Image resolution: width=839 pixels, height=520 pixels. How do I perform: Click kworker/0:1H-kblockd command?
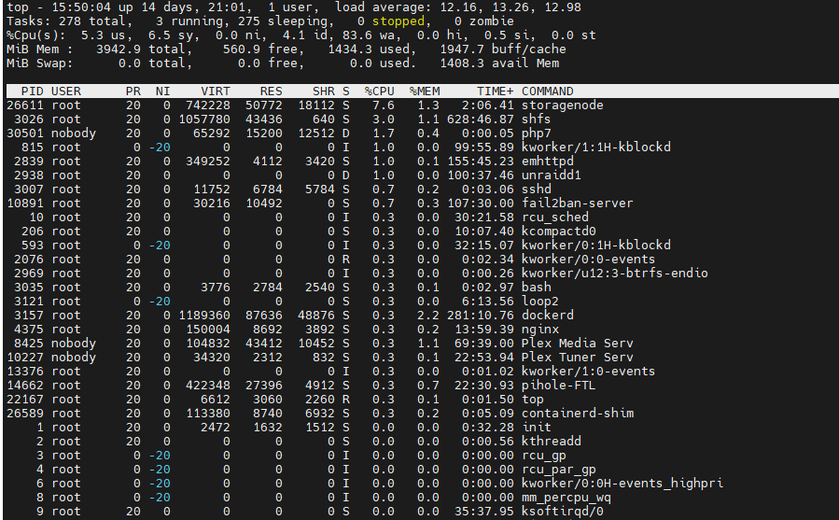(x=596, y=246)
